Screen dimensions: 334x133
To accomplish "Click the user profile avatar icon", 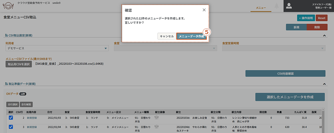I will pyautogui.click(x=289, y=6).
